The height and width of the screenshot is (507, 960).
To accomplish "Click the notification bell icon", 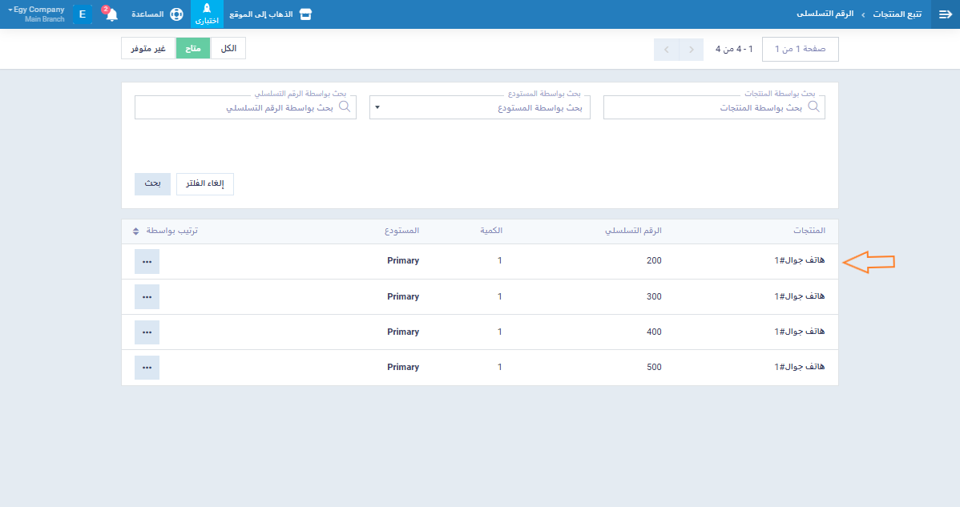I will tap(111, 15).
